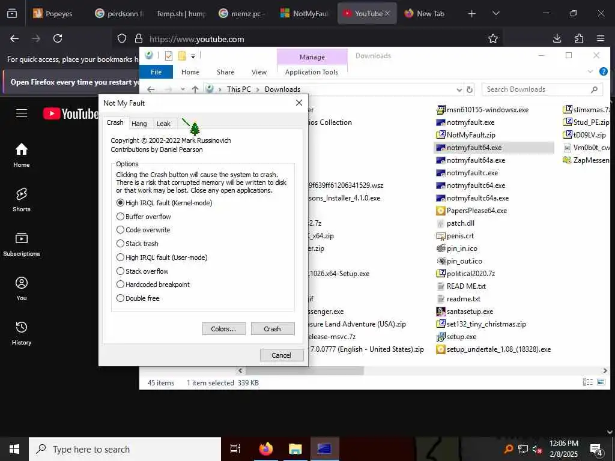The image size is (615, 461).
Task: Open the View ribbon tab in Explorer
Action: tap(259, 72)
